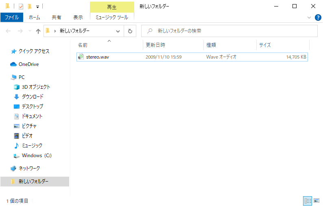Click the stereo.wav audio file icon
The width and height of the screenshot is (323, 206).
pos(81,57)
